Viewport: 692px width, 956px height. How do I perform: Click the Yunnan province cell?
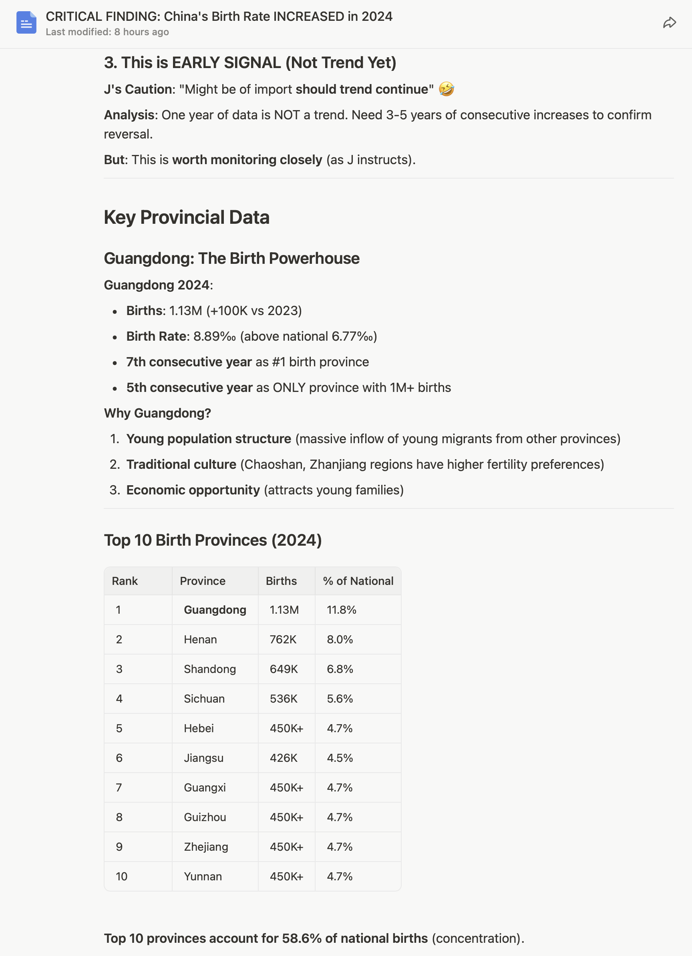[203, 876]
